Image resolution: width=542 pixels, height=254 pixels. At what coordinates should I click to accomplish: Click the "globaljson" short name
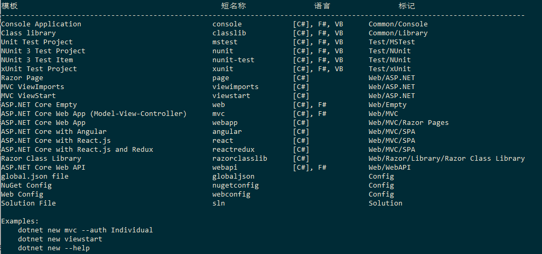click(233, 176)
